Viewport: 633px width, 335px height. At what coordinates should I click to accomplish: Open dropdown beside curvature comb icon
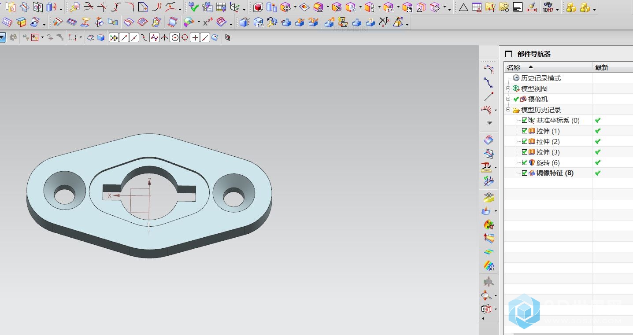[x=496, y=110]
